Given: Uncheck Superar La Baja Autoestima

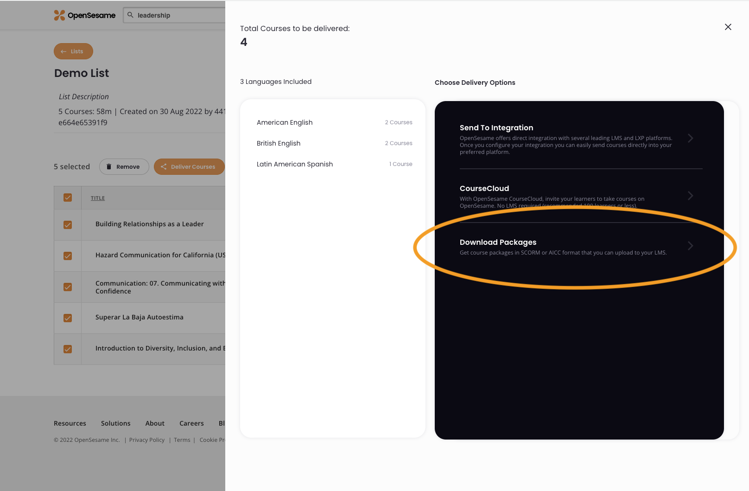Looking at the screenshot, I should point(68,318).
